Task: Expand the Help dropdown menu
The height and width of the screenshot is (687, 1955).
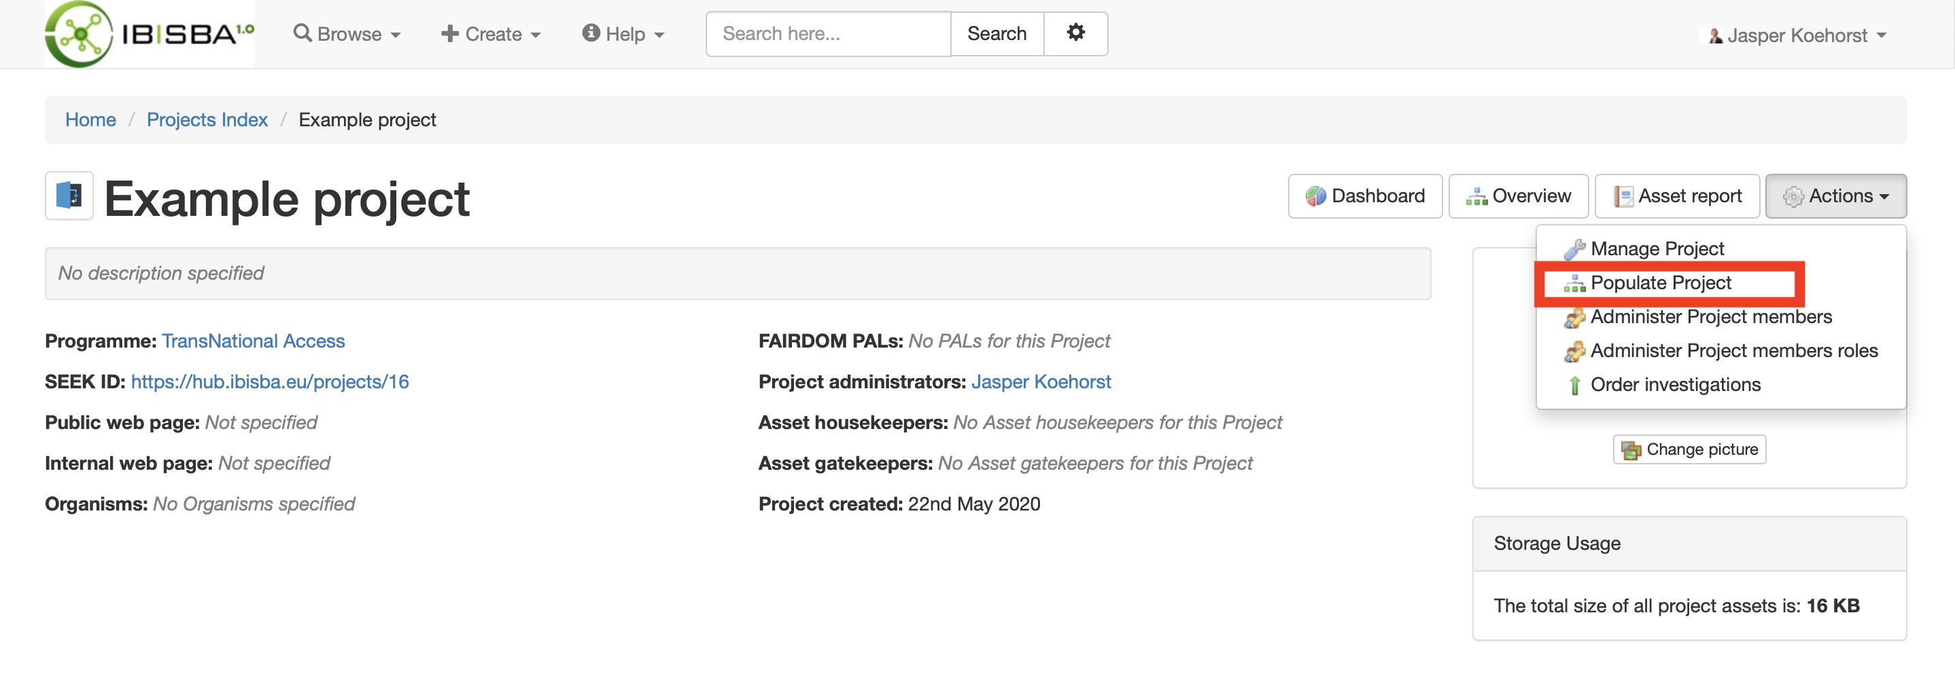Action: 623,34
